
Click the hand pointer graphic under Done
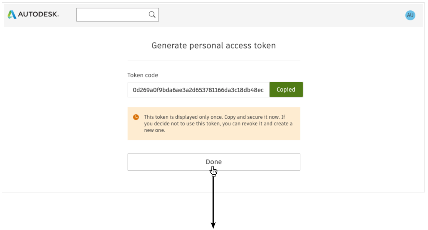click(x=214, y=172)
